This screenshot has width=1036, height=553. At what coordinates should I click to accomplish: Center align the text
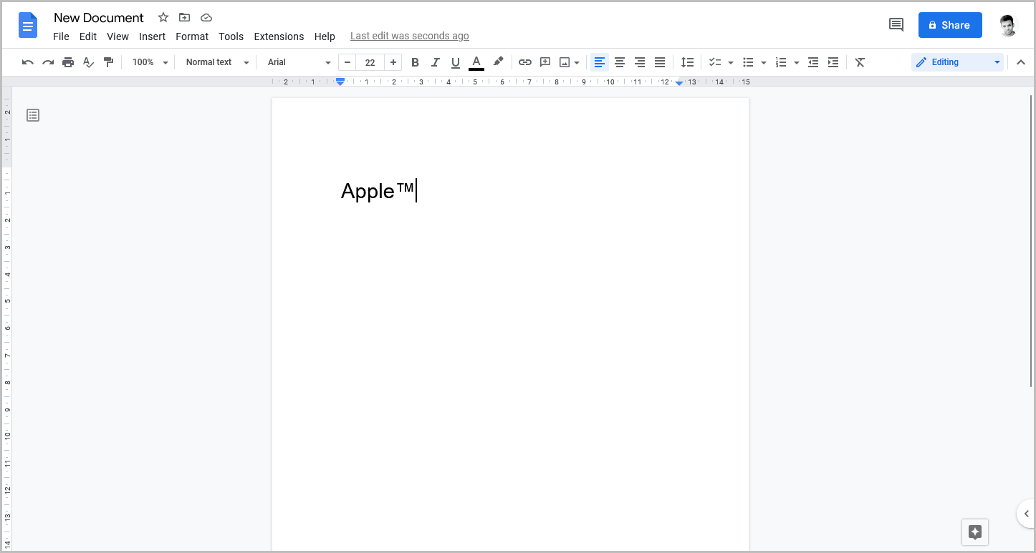coord(620,62)
